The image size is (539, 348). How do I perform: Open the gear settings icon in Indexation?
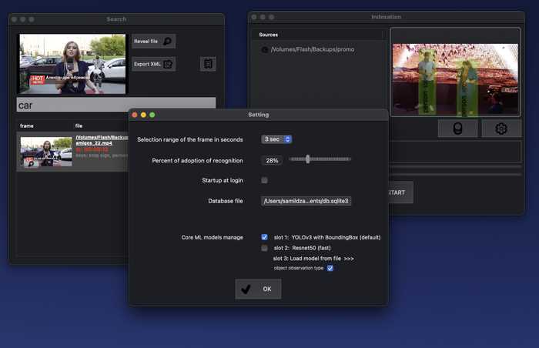(x=501, y=129)
